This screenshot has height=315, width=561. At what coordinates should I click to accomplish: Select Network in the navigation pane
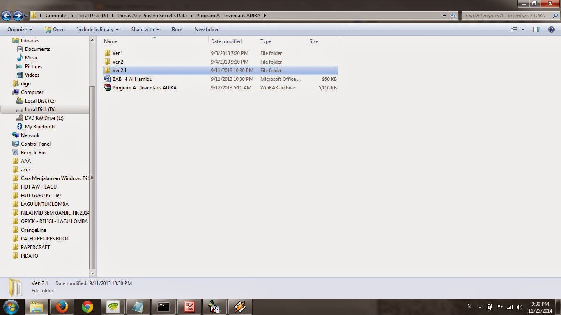30,135
